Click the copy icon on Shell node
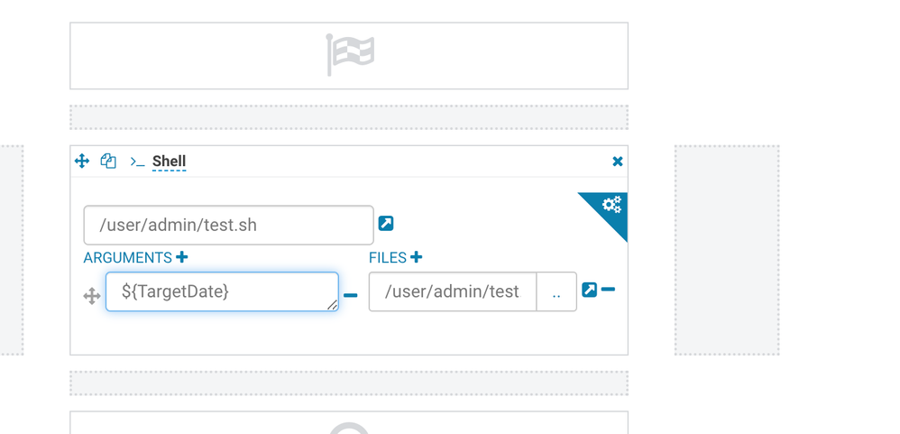 click(108, 162)
